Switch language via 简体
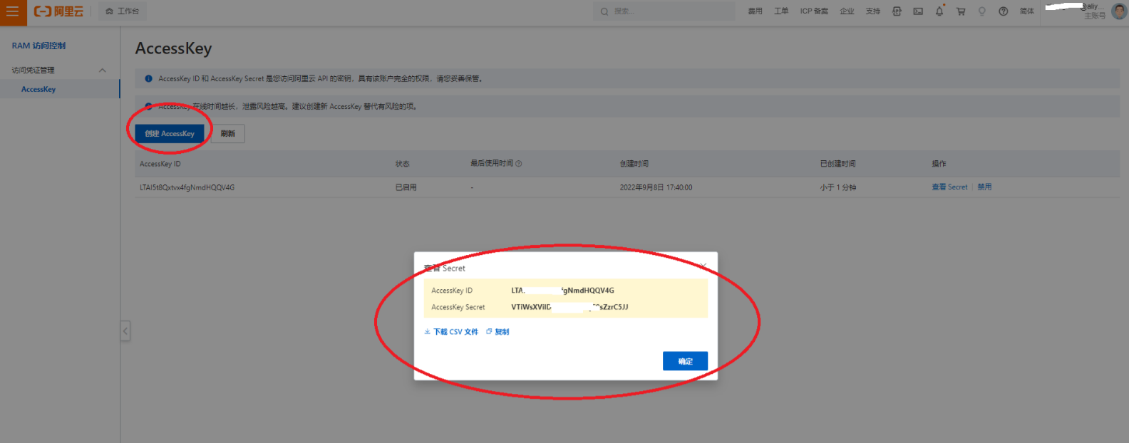The image size is (1129, 443). (1026, 11)
